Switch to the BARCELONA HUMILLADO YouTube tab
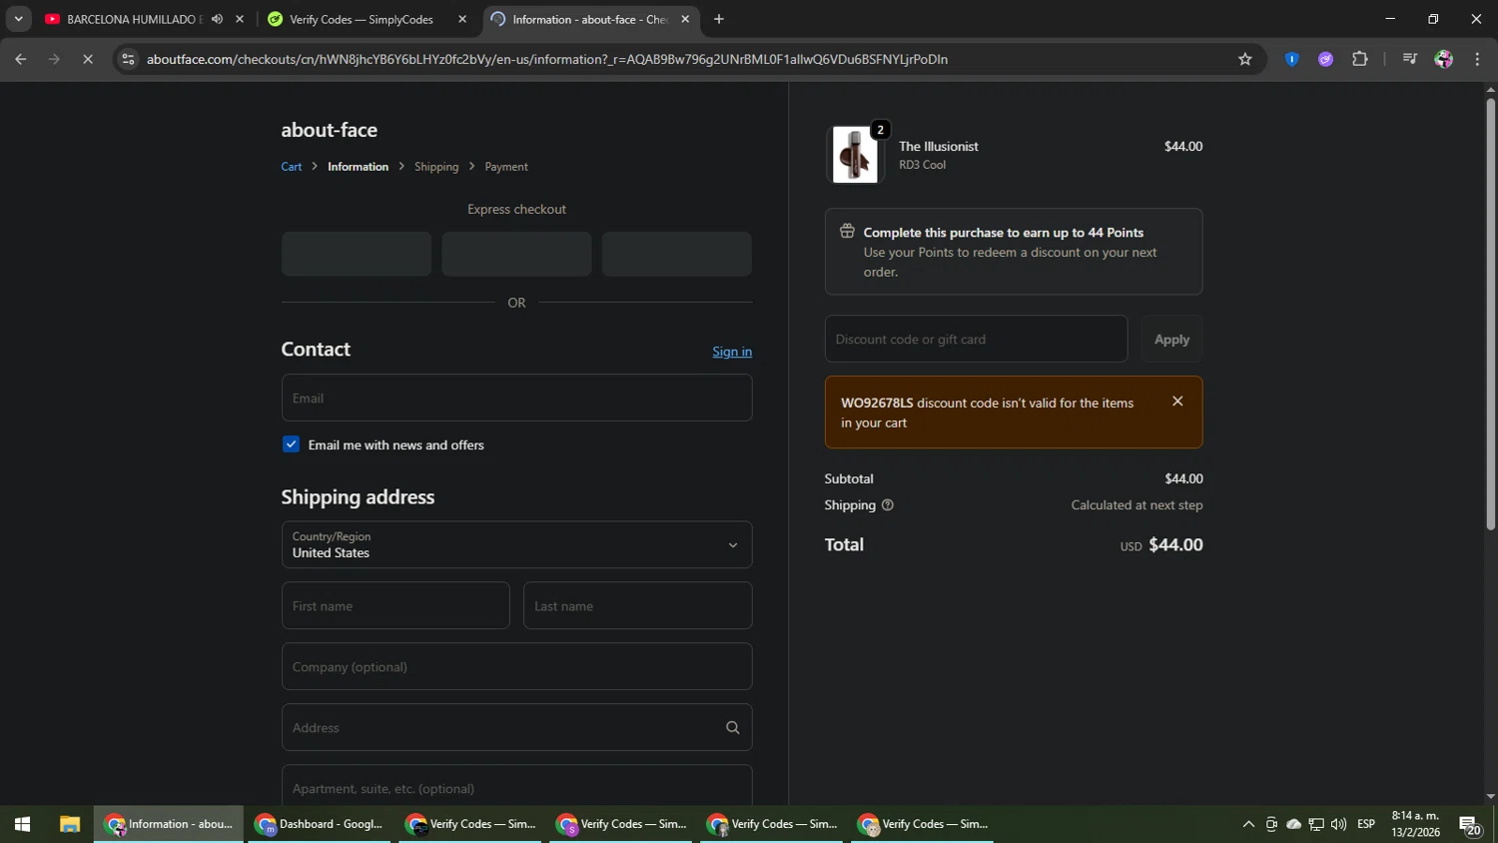The height and width of the screenshot is (843, 1498). tap(124, 19)
